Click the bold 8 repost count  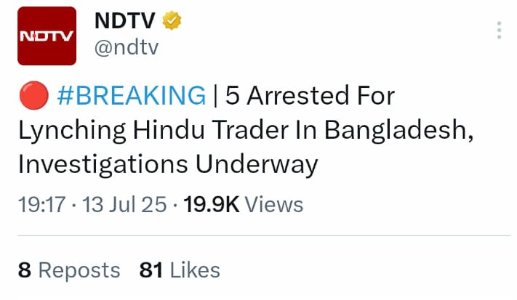[x=25, y=270]
